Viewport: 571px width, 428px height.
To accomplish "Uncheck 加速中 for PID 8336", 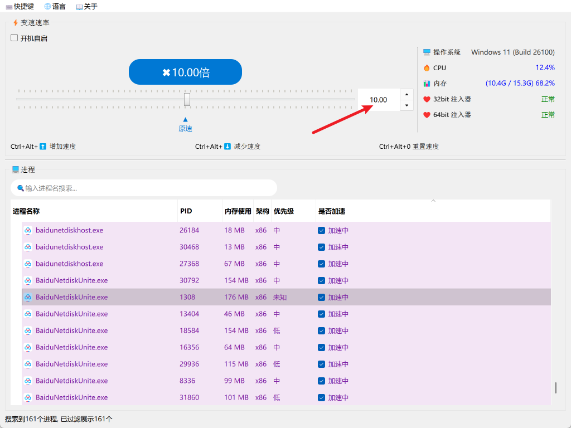I will (x=321, y=381).
